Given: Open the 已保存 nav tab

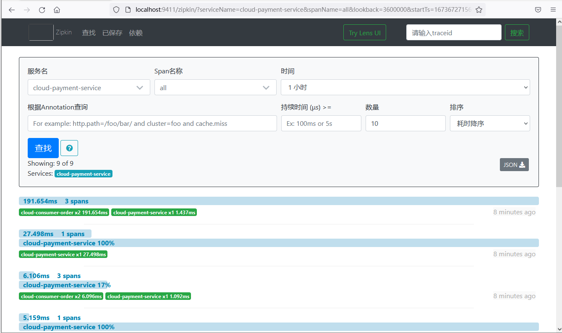Looking at the screenshot, I should [x=112, y=33].
